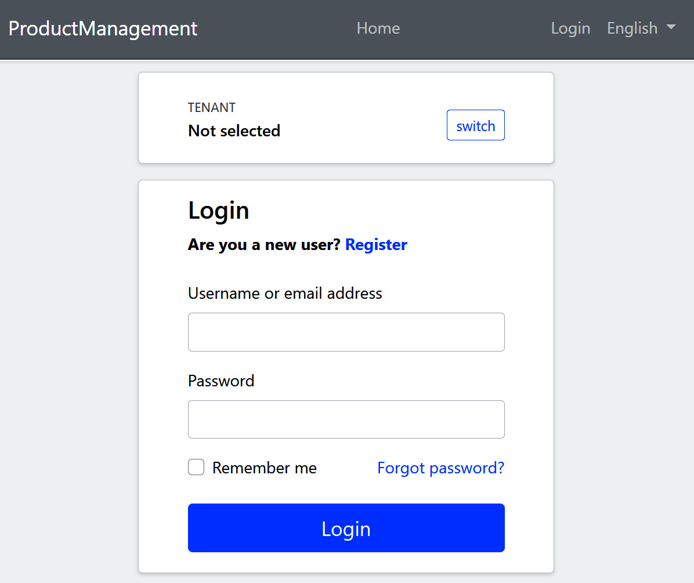Focus the Username or email address field

[x=346, y=332]
